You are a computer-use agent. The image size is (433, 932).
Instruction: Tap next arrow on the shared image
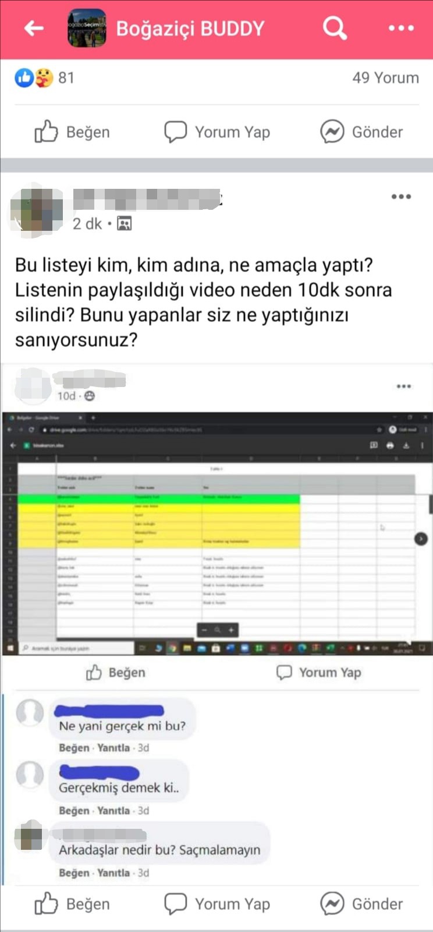(x=421, y=539)
